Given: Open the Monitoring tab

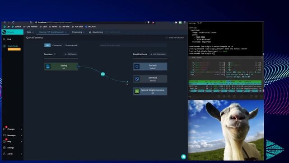Looking at the screenshot, I should click(x=96, y=32).
